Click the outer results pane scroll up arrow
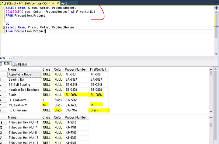The width and height of the screenshot is (219, 144). point(216,69)
